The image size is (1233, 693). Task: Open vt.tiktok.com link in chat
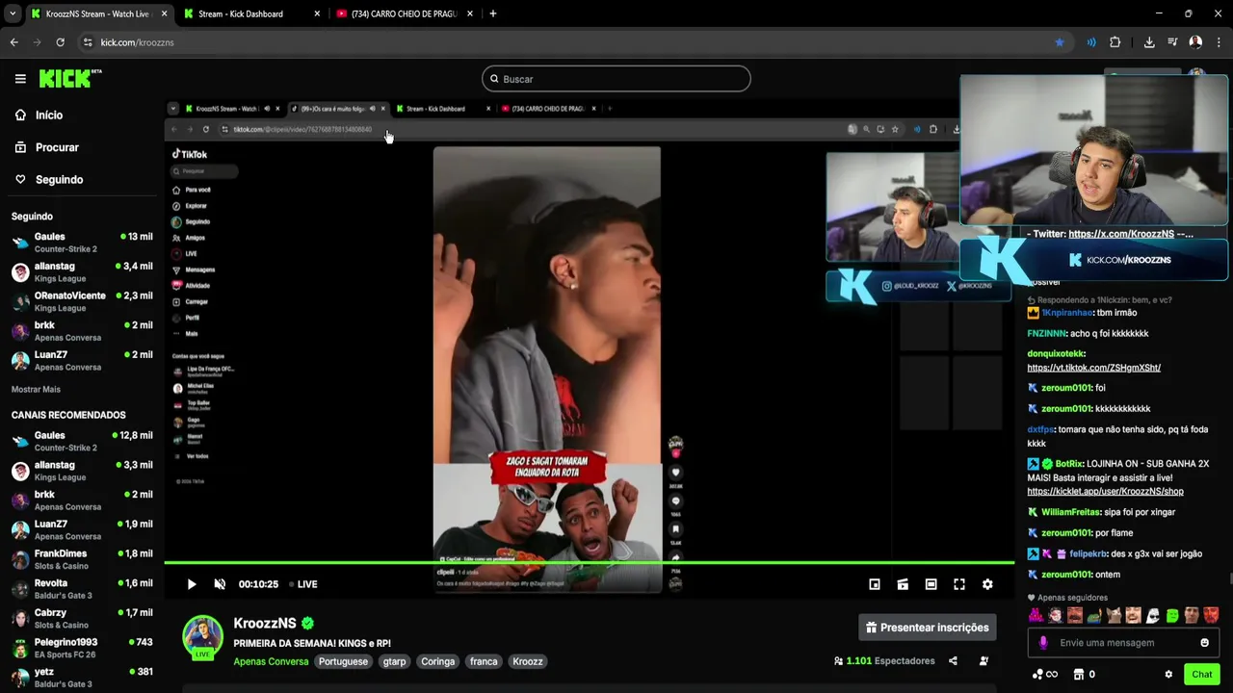(1093, 368)
